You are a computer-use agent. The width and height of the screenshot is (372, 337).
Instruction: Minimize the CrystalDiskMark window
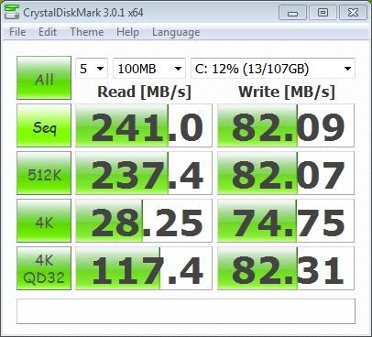coord(292,13)
